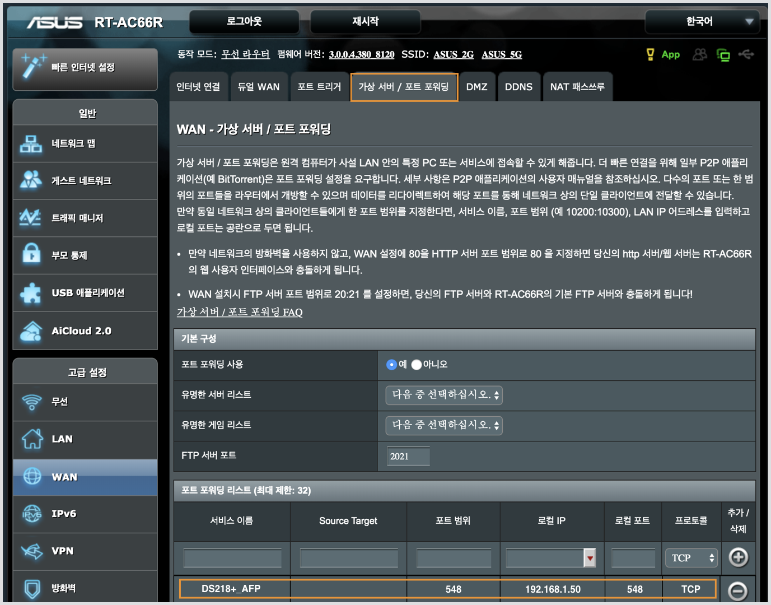This screenshot has width=771, height=605.
Task: Click the 일반 section header
Action: click(x=85, y=113)
